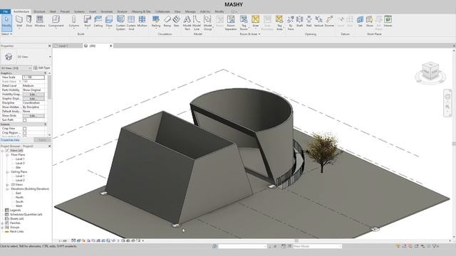The image size is (456, 256).
Task: Toggle the Sun Path checkbox
Action: [x=25, y=120]
